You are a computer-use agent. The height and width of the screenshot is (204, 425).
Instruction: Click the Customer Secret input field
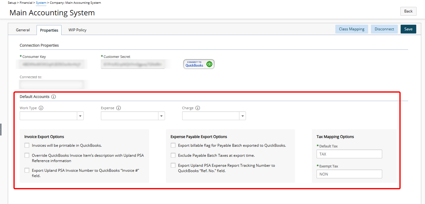(133, 64)
